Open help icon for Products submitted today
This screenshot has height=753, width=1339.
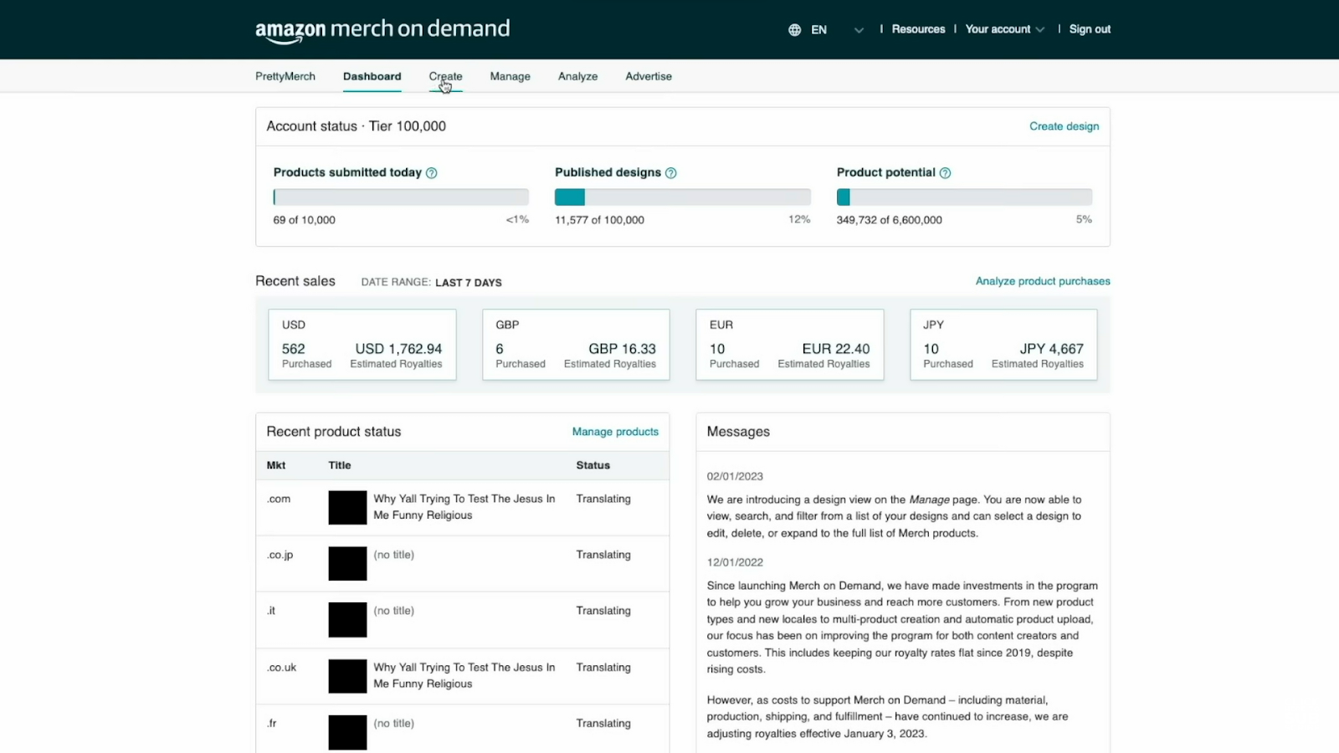click(432, 173)
